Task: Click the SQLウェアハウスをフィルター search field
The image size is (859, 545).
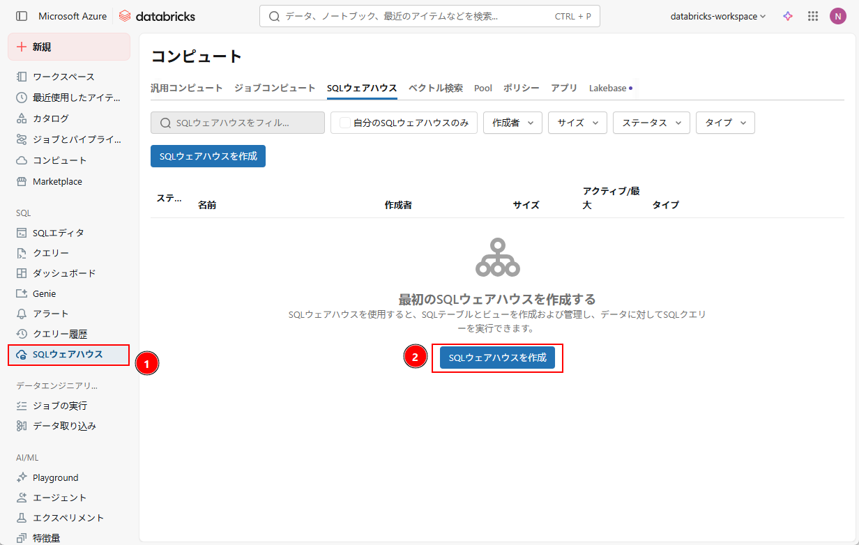Action: click(238, 123)
